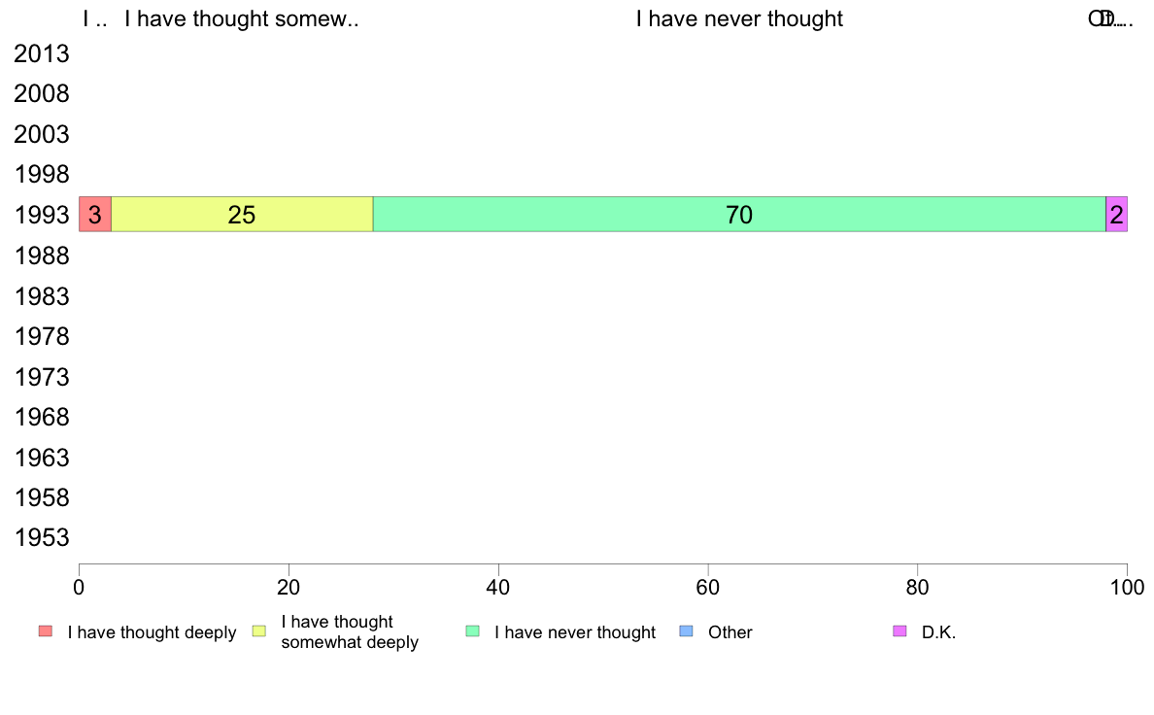Select the green bar segment labeled 70
1154x715 pixels.
pyautogui.click(x=739, y=215)
